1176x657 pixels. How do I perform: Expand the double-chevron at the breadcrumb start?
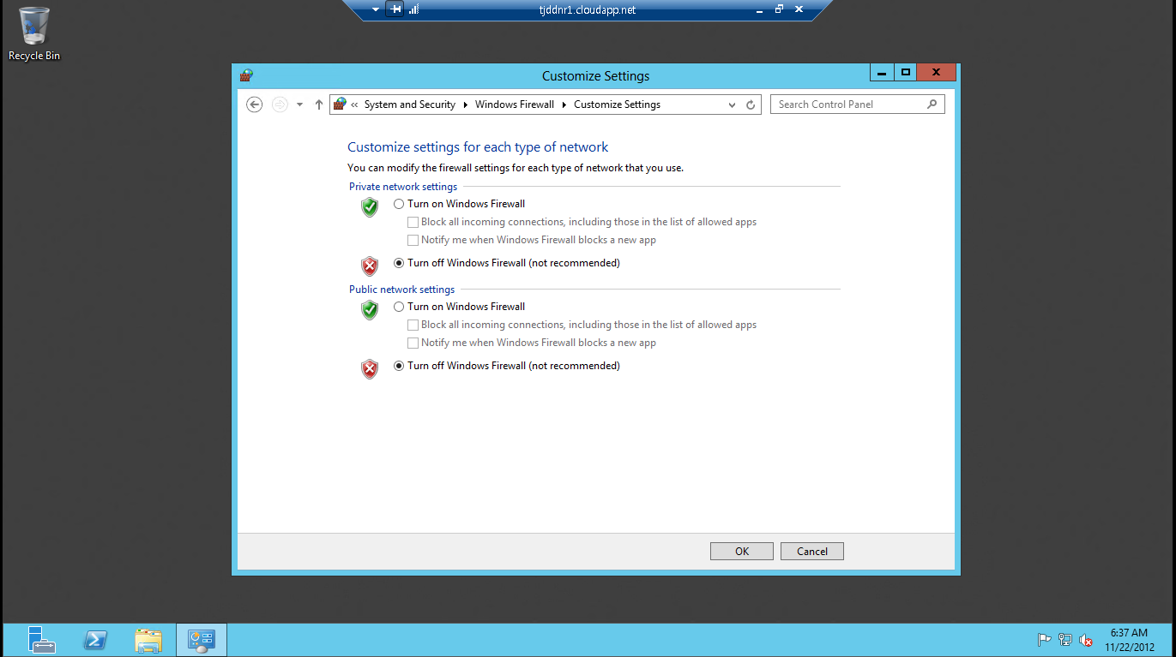354,105
